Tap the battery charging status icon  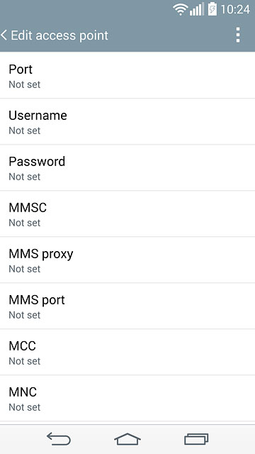click(212, 9)
